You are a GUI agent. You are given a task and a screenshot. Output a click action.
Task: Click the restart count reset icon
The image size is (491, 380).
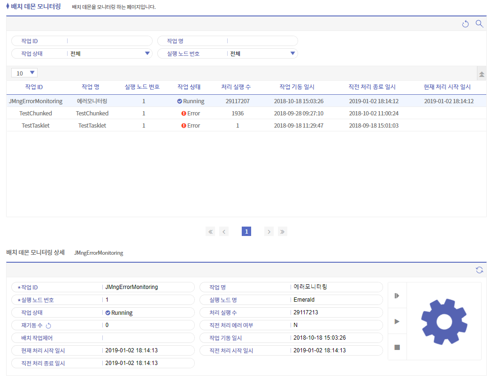click(48, 326)
